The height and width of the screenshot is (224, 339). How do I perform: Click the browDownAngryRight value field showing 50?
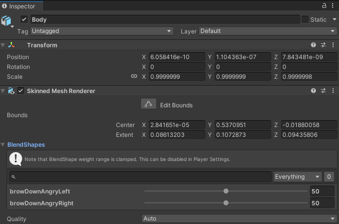322,203
